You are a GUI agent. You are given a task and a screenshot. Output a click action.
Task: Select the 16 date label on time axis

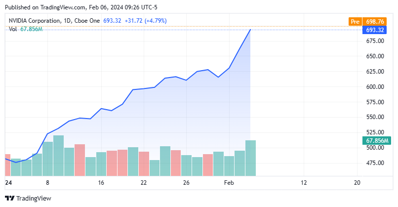[x=101, y=183]
